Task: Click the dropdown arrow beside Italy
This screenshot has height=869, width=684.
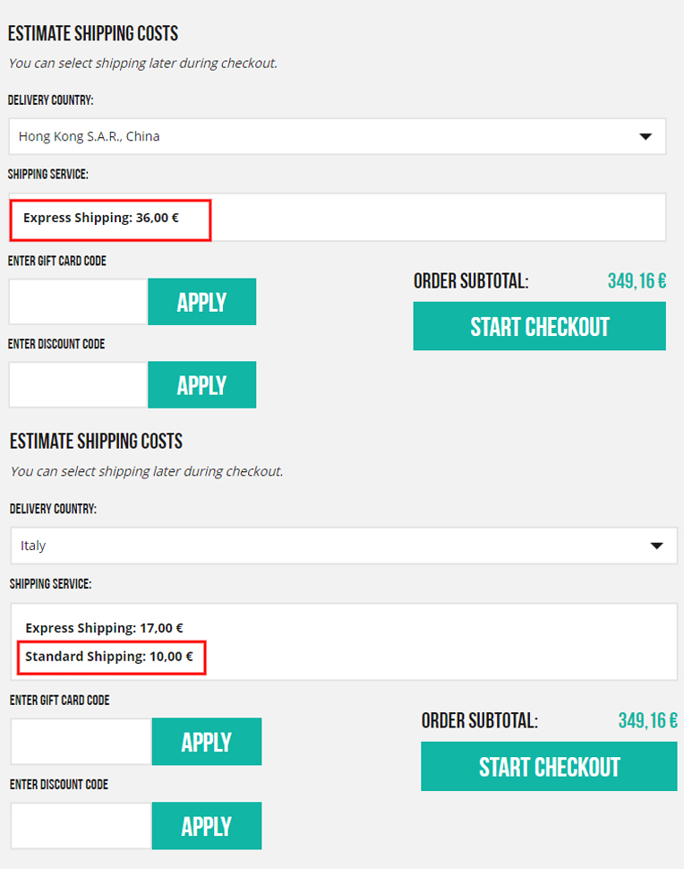Action: click(657, 546)
